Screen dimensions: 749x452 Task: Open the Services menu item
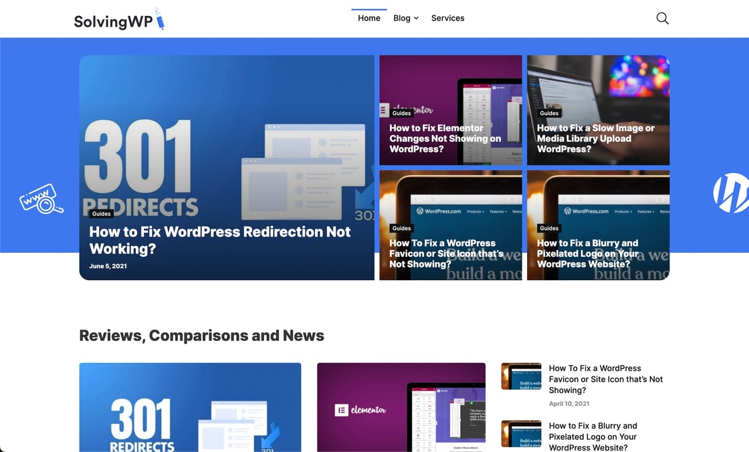pos(447,18)
